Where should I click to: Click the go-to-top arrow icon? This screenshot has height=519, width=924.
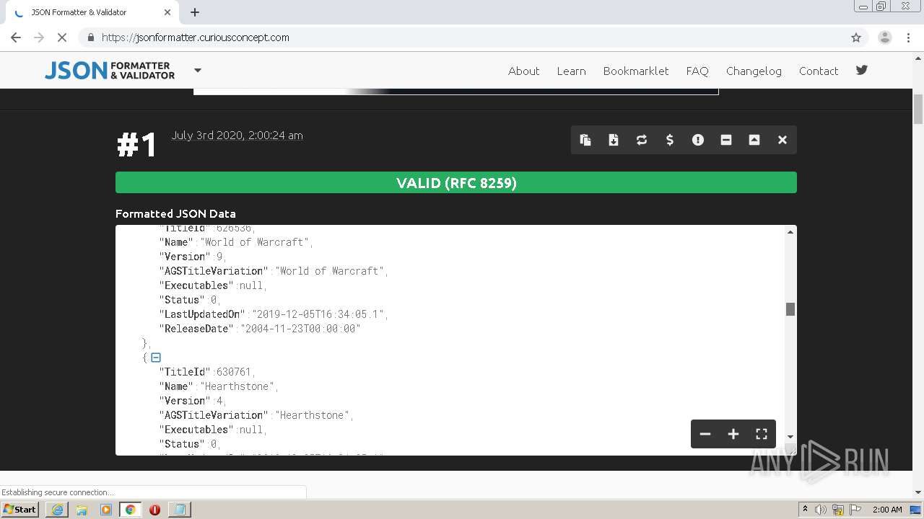[754, 140]
